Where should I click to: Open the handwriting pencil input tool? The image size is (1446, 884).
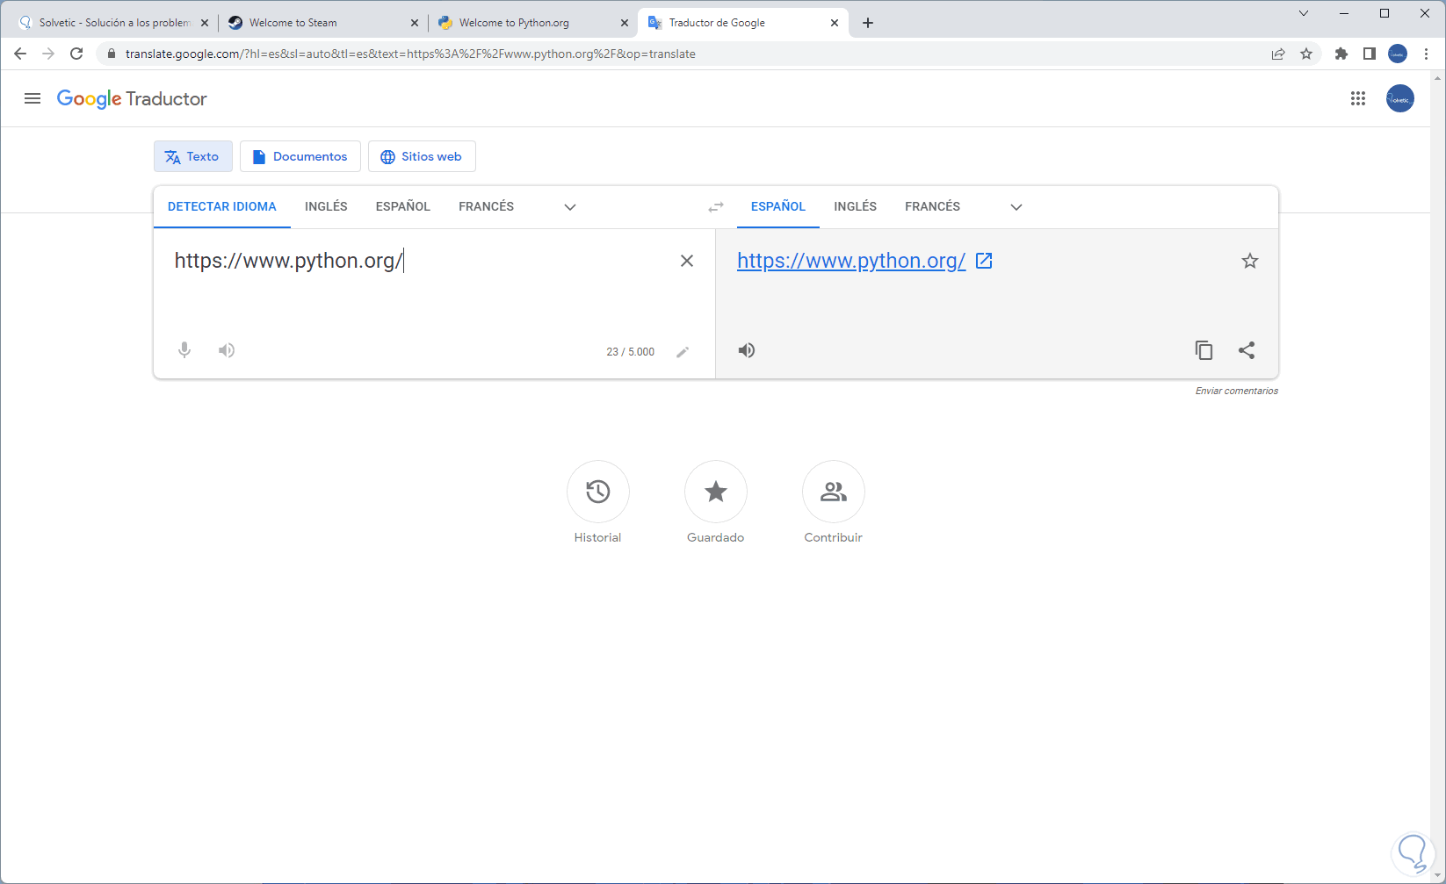[x=683, y=352]
